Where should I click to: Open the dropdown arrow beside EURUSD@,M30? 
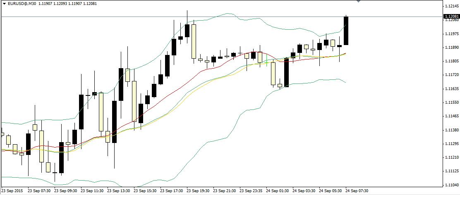[4, 3]
